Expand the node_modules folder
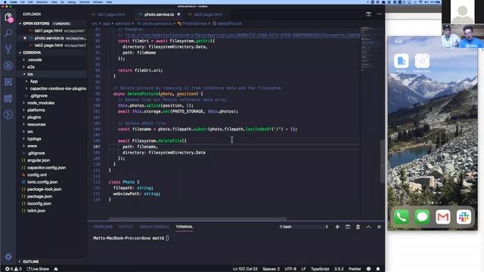Screen dimensions: 484x272 click(41, 103)
